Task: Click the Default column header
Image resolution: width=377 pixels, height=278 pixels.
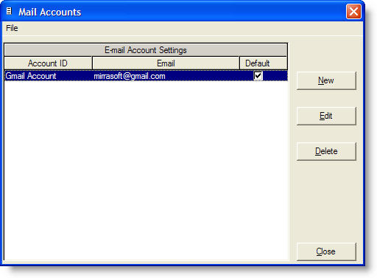Action: click(x=263, y=63)
